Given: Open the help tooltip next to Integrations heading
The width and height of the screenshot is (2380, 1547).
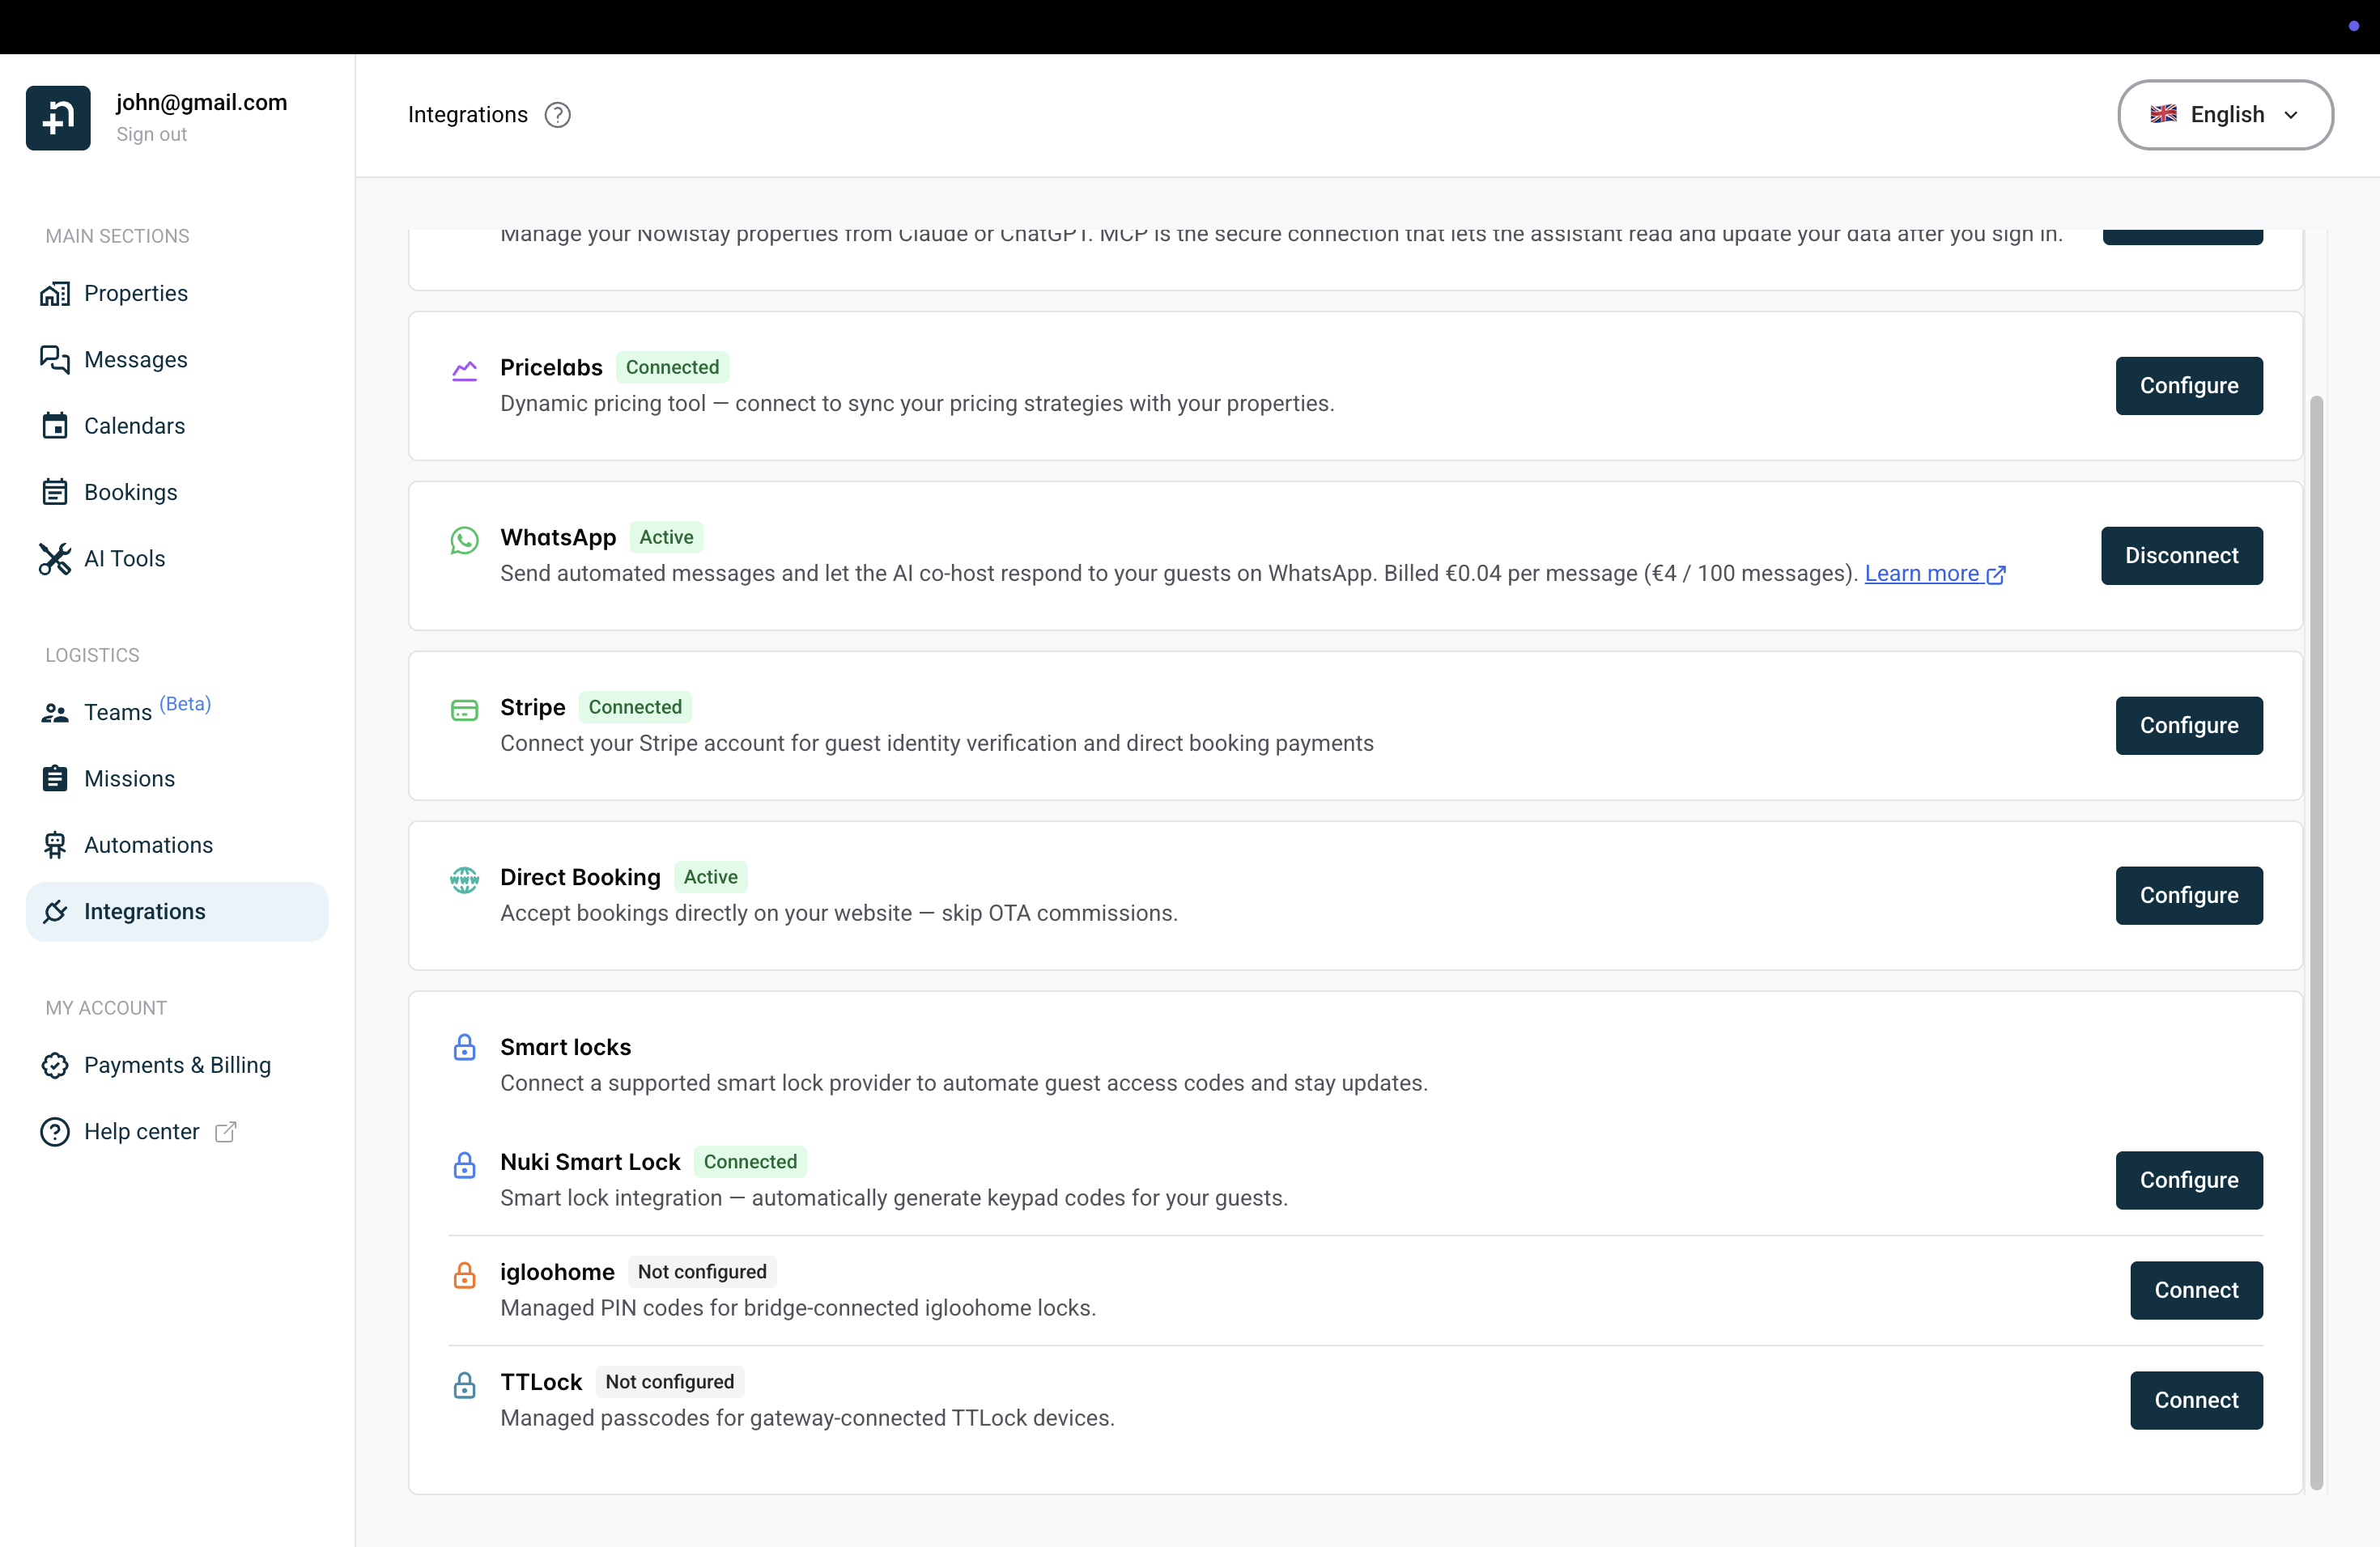Looking at the screenshot, I should [557, 114].
